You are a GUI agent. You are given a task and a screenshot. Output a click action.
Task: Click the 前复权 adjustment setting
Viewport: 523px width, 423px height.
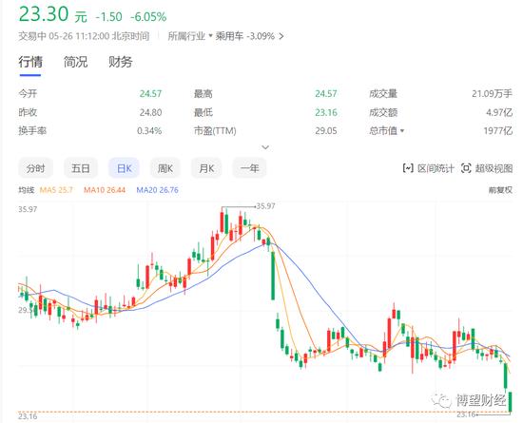pyautogui.click(x=500, y=190)
